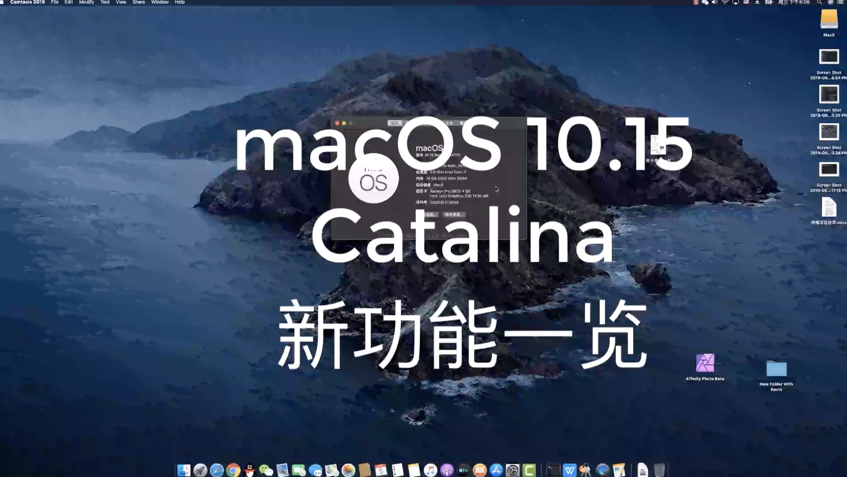Open Photos pinwheel icon in Dock
Image resolution: width=847 pixels, height=477 pixels.
(x=348, y=470)
